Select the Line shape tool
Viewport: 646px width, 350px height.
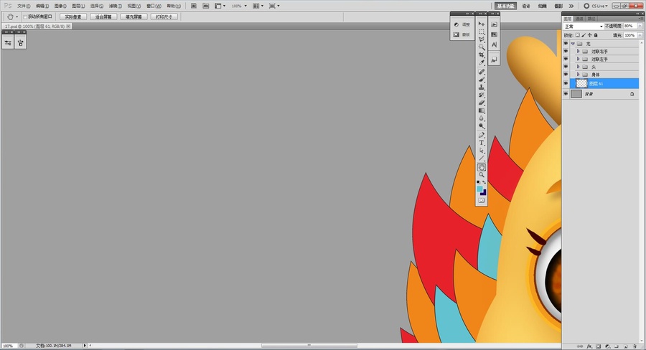coord(481,159)
